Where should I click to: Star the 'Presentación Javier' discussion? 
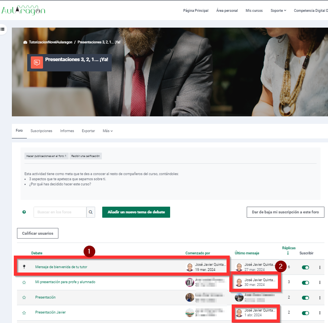(x=24, y=312)
